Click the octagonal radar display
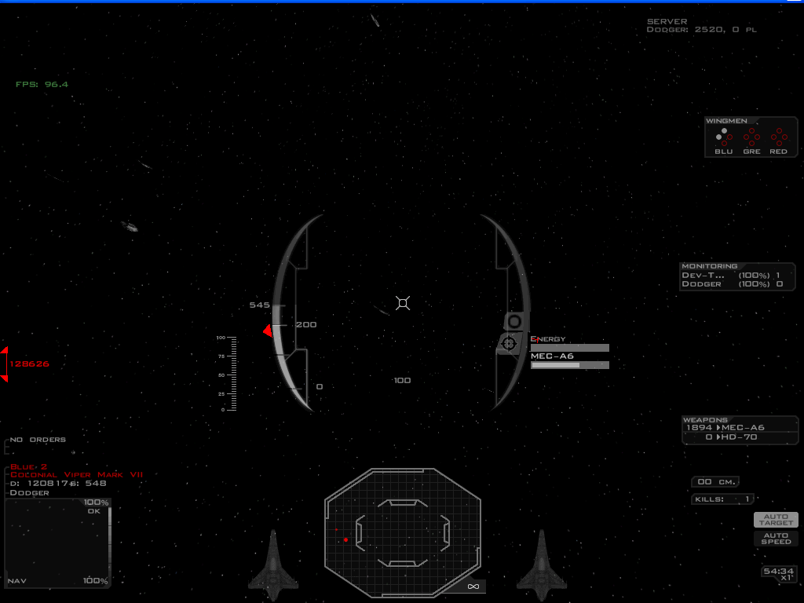The width and height of the screenshot is (804, 603). tap(403, 533)
